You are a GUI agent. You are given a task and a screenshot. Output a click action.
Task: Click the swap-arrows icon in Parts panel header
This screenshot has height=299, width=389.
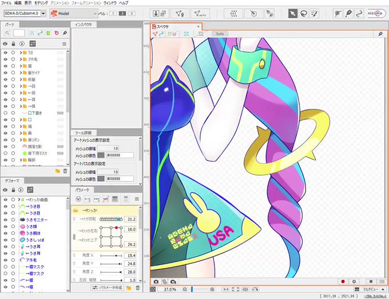click(33, 43)
